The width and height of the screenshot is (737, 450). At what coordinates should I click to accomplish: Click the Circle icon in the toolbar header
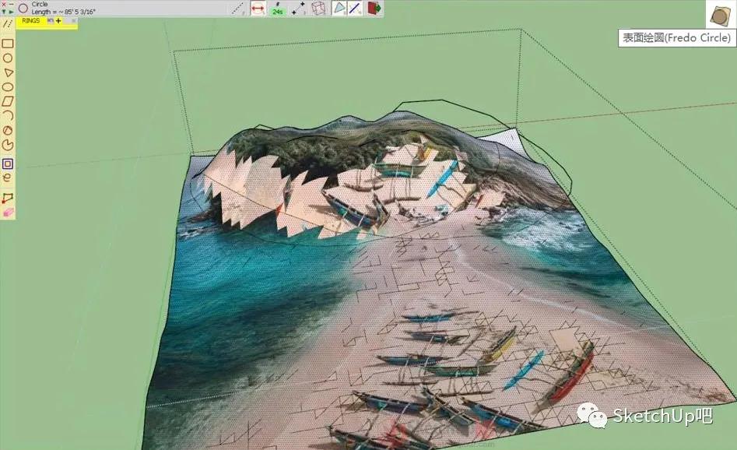[23, 8]
